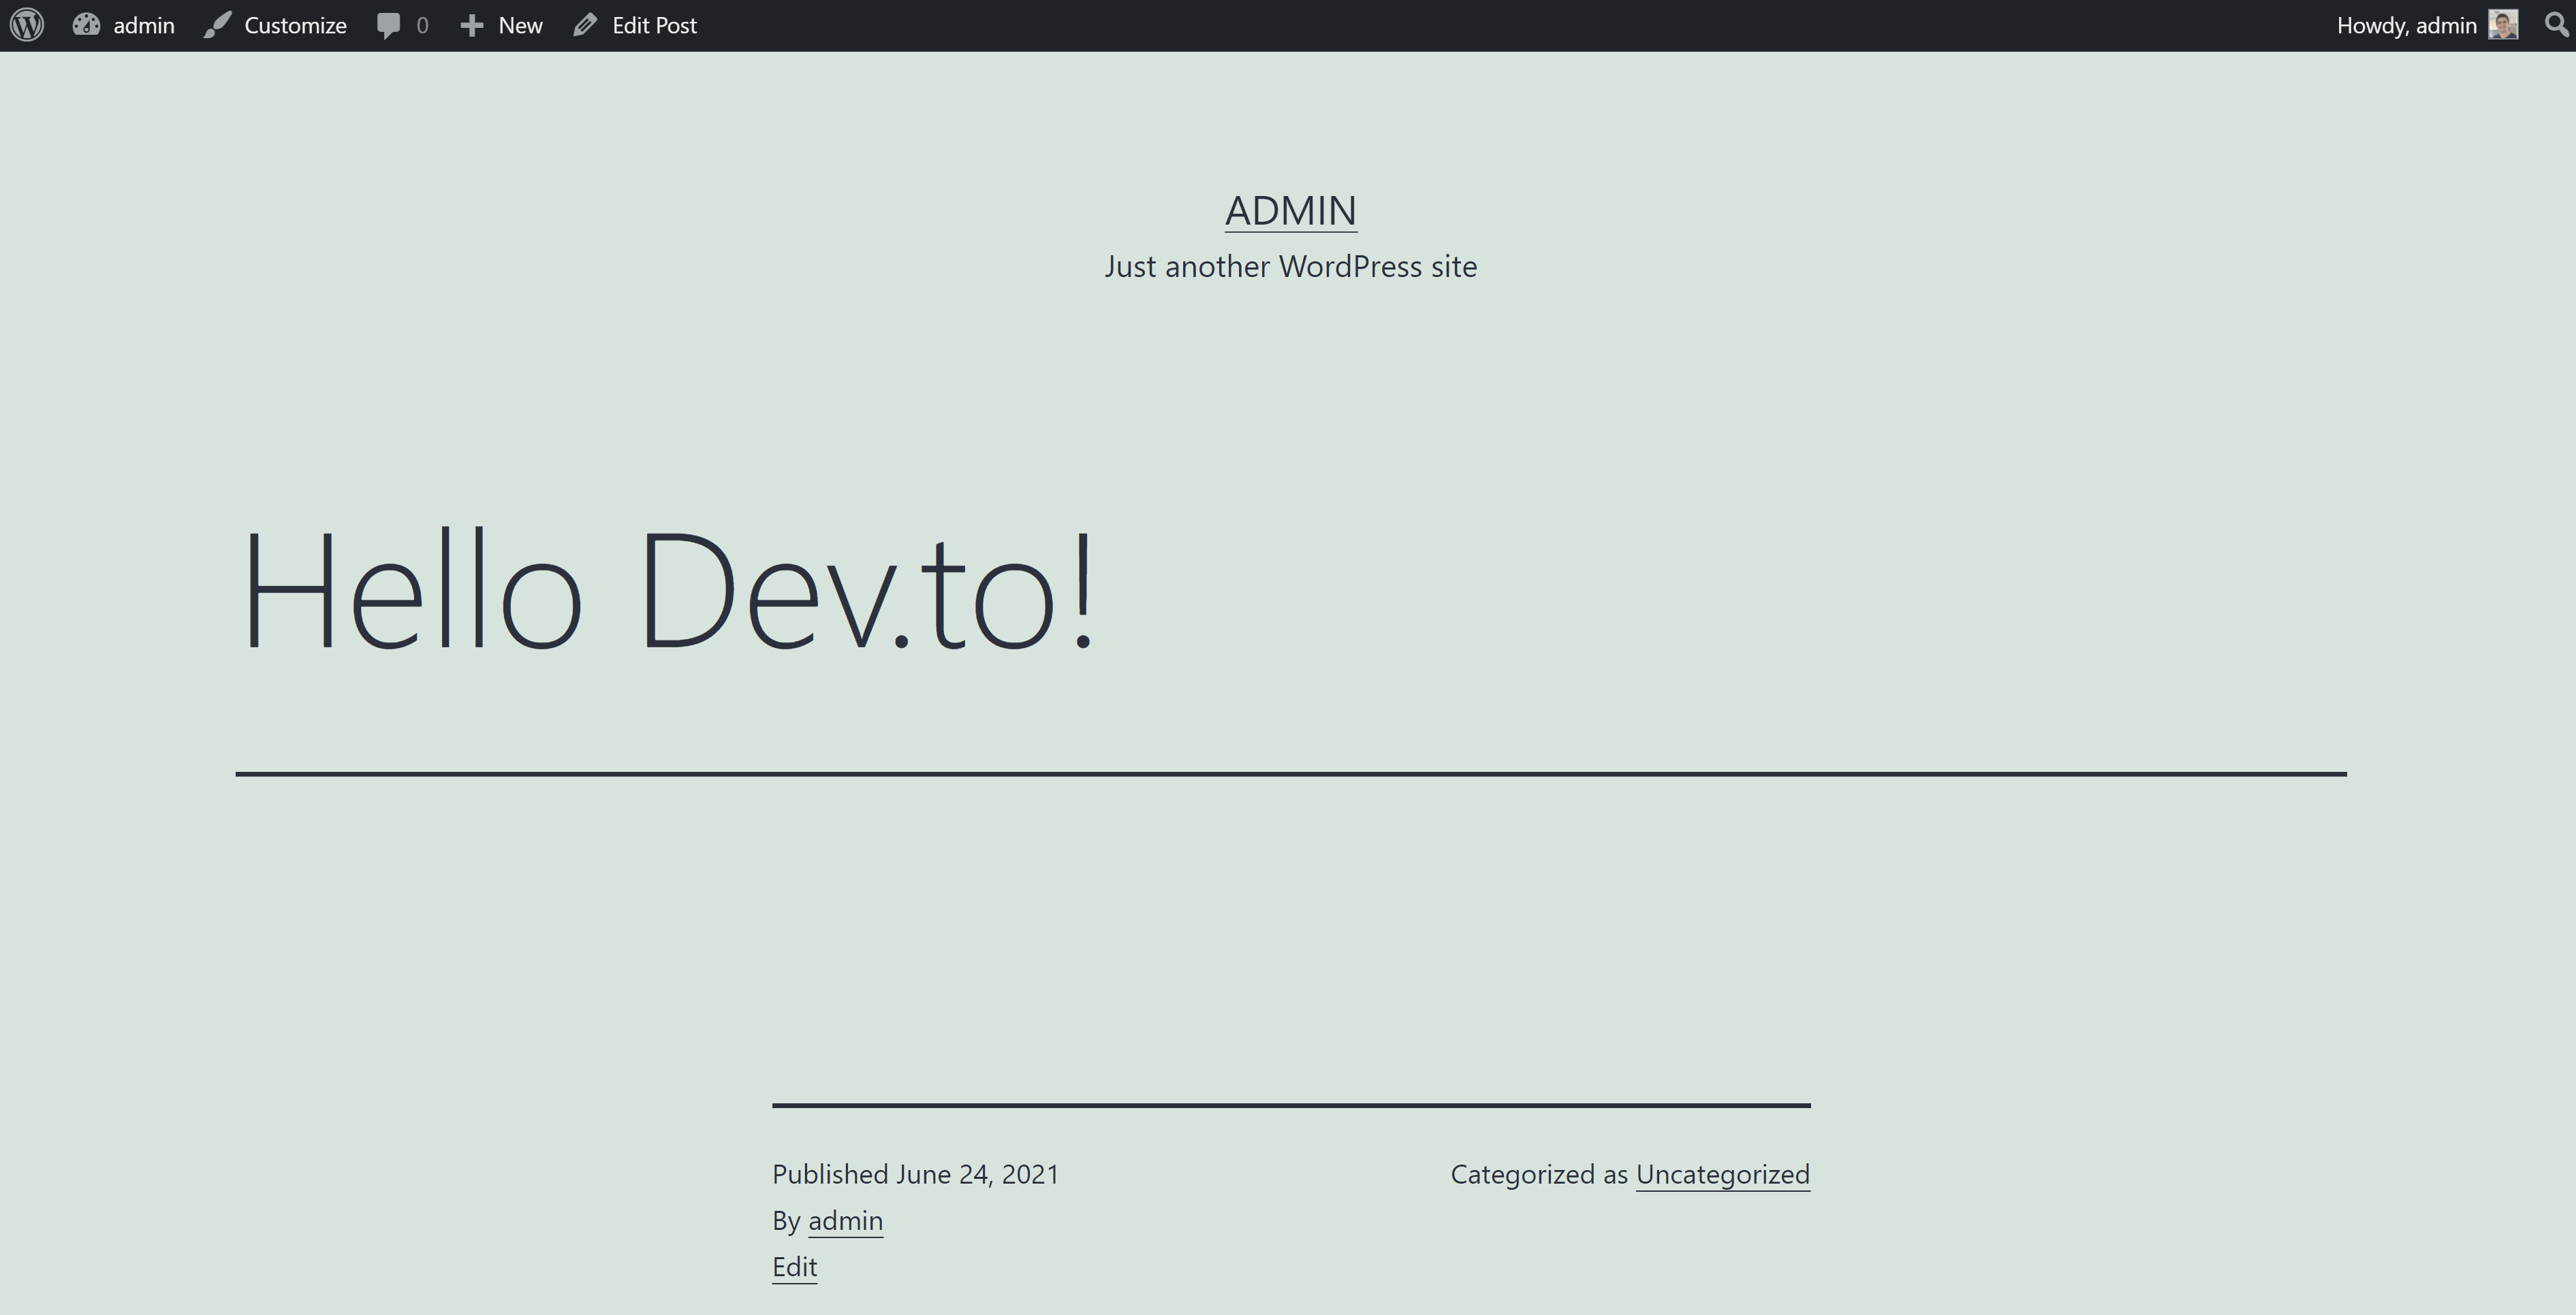
Task: Expand the Howdy, admin account menu
Action: click(2406, 25)
